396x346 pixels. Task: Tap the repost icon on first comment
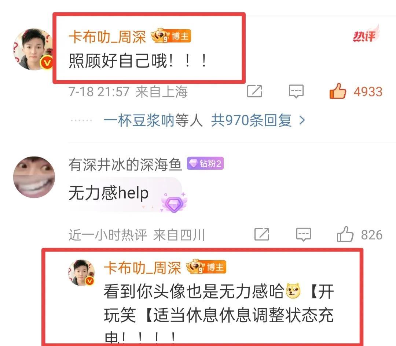254,91
